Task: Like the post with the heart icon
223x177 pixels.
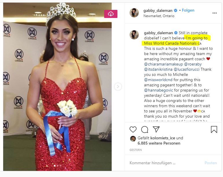Action: click(x=133, y=129)
